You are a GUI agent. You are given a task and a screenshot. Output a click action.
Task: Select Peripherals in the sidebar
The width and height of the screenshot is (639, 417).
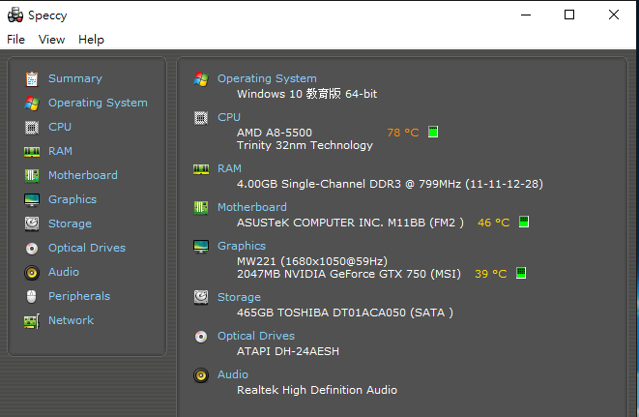[79, 296]
